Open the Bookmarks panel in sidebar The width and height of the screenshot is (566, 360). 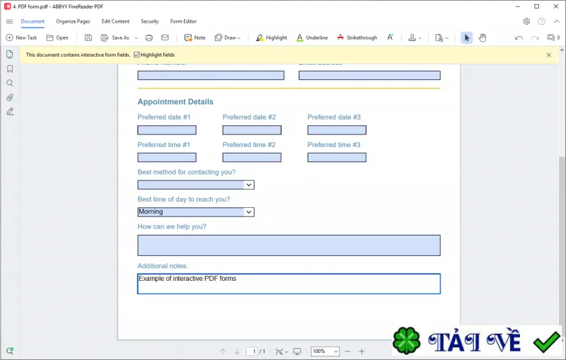pos(10,69)
